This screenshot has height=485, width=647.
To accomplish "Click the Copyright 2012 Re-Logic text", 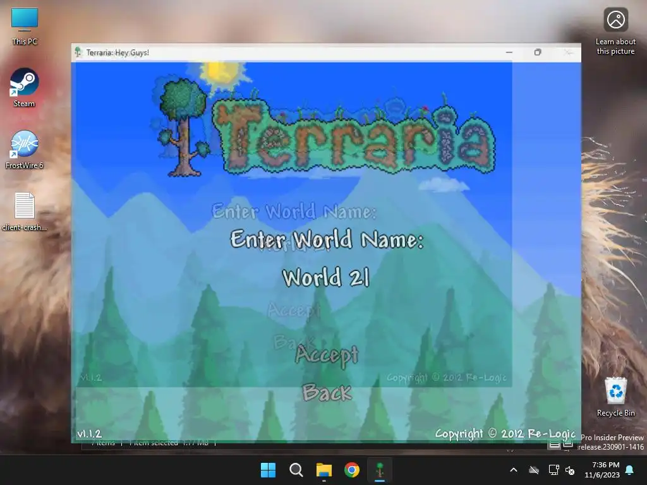I will pos(505,433).
